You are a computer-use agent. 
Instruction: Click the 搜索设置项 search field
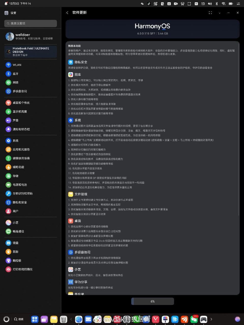pyautogui.click(x=30, y=23)
